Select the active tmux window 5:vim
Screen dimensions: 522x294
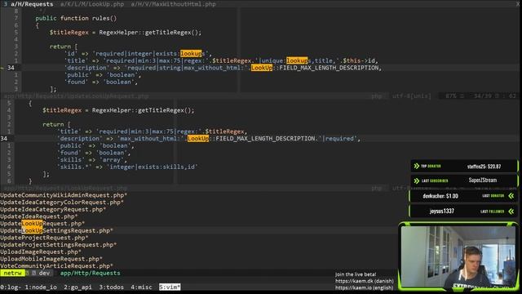pyautogui.click(x=170, y=287)
